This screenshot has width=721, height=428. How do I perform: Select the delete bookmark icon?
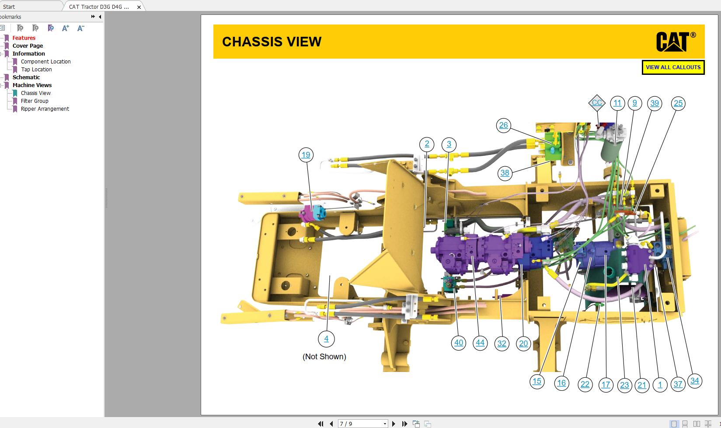click(20, 28)
